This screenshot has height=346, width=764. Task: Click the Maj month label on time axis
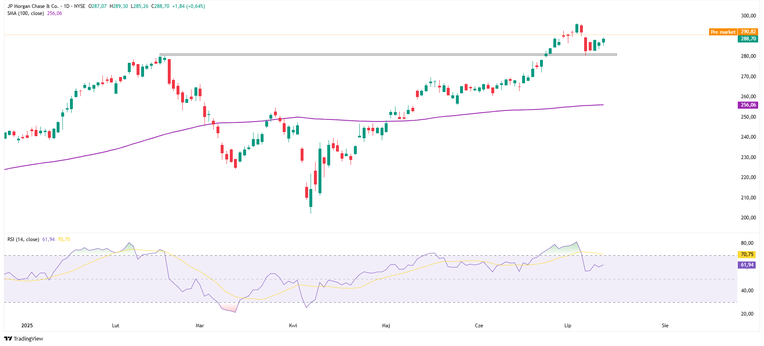[x=386, y=326]
